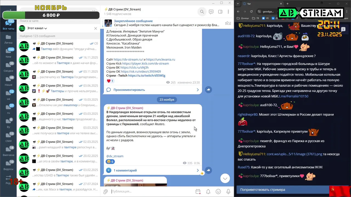The height and width of the screenshot is (197, 351).
Task: Click the @dv_stream mention link
Action: click(115, 156)
